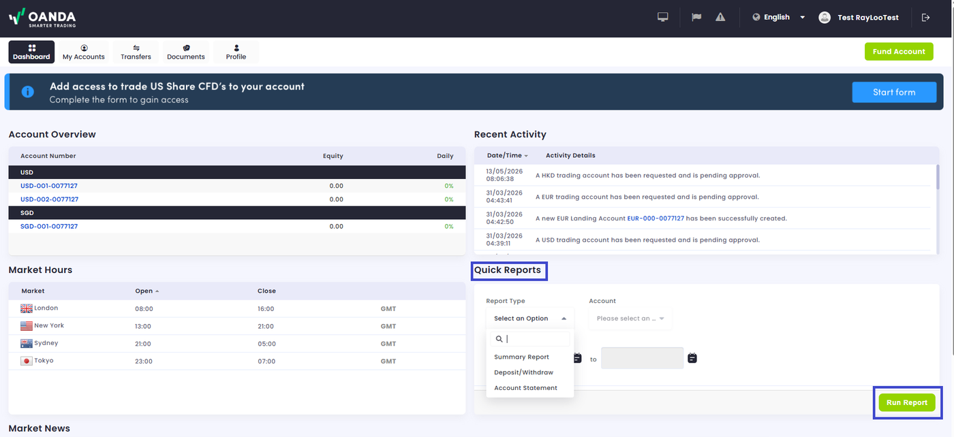Click the blue info icon in banner
Viewport: 954px width, 437px height.
(x=28, y=91)
